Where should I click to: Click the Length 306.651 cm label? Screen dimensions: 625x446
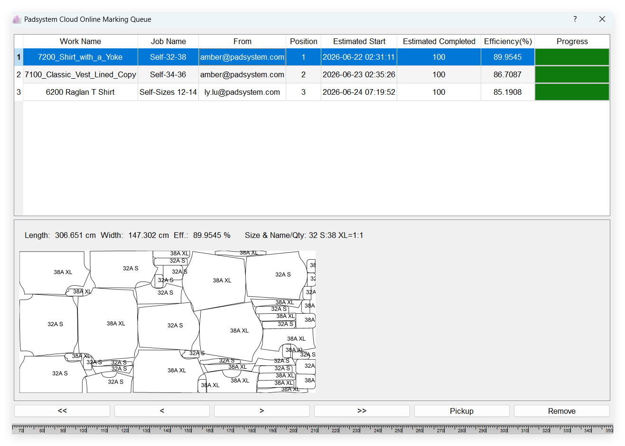60,235
